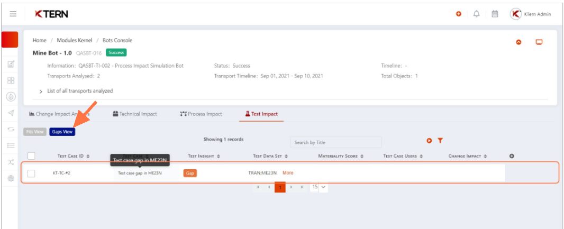Go to last page arrow
The width and height of the screenshot is (564, 229).
302,187
